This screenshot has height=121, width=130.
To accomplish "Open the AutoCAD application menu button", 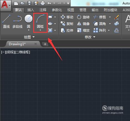I will coord(6,6).
